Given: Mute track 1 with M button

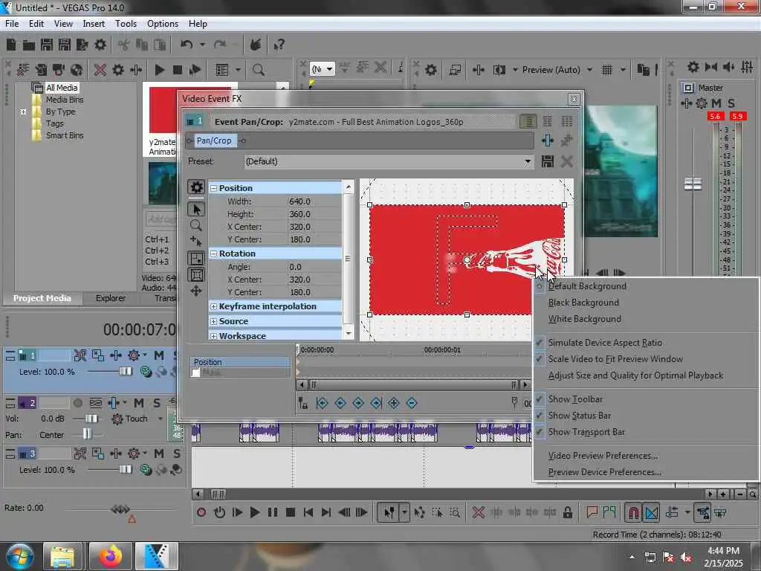Looking at the screenshot, I should pos(159,355).
